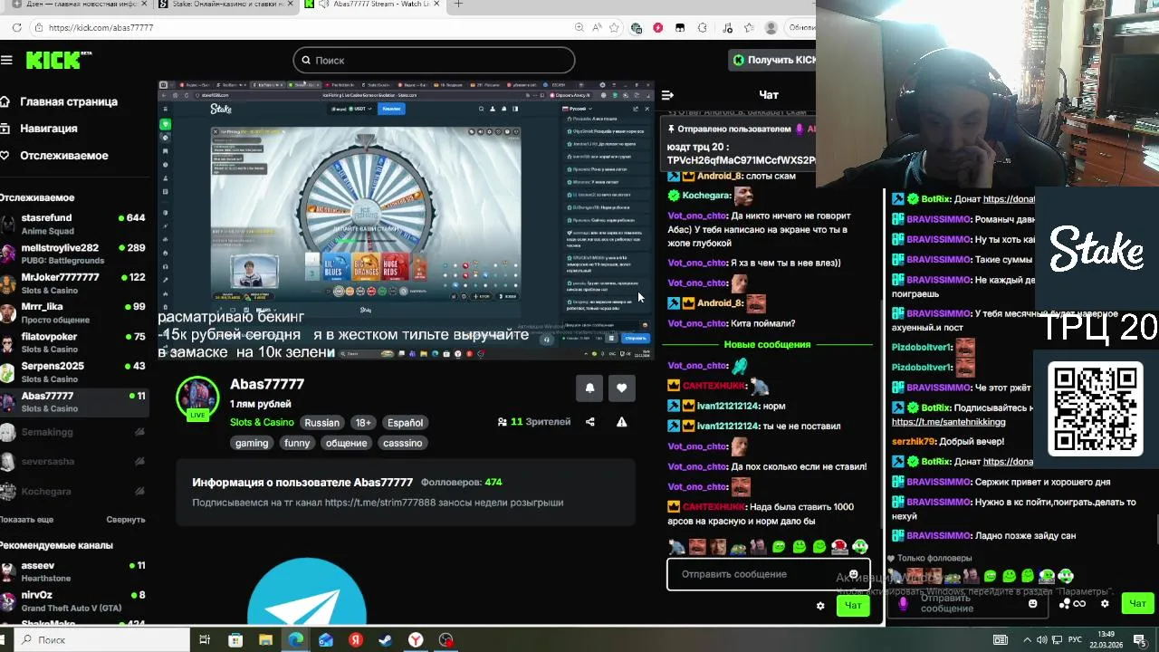Open Навигация in sidebar
This screenshot has height=652, width=1159.
click(x=39, y=129)
